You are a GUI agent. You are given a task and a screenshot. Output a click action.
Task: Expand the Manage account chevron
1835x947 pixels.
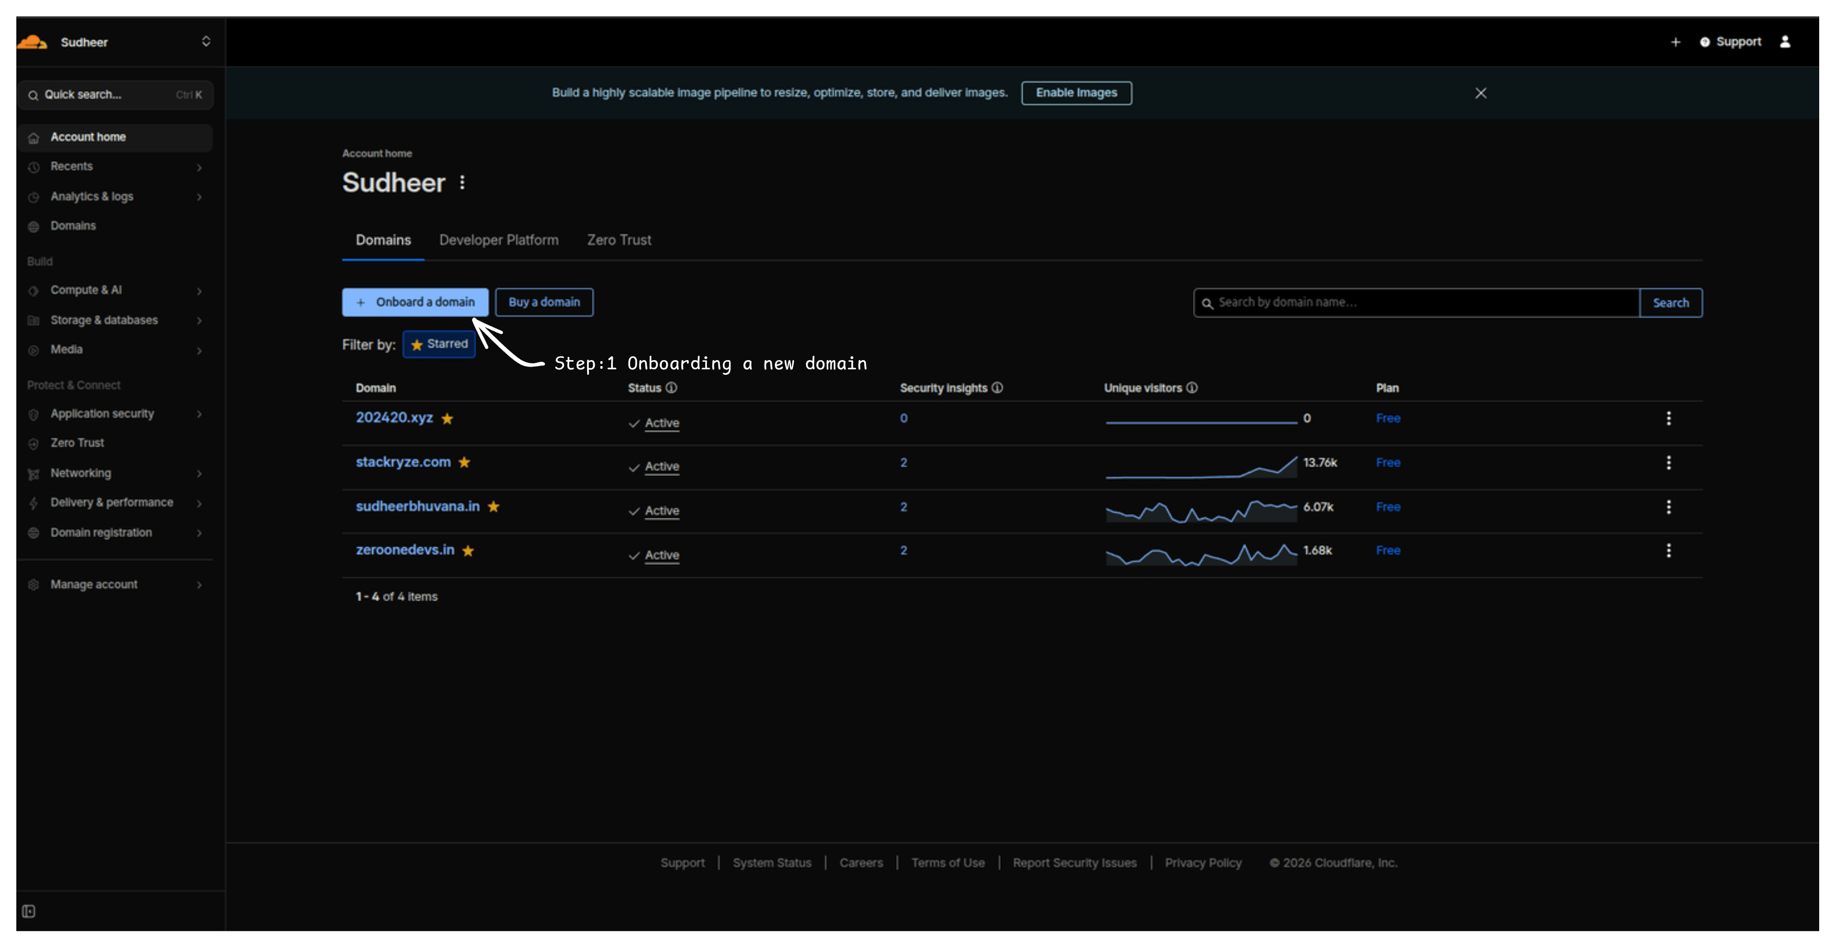[200, 585]
